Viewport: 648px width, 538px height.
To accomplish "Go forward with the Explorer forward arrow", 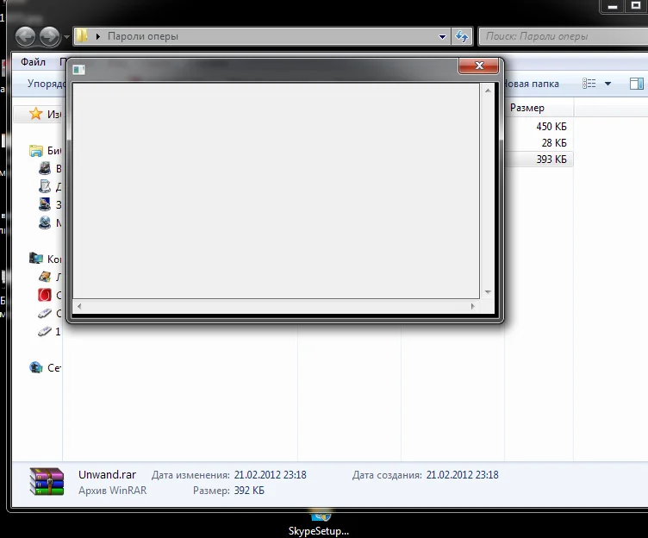I will [x=50, y=36].
